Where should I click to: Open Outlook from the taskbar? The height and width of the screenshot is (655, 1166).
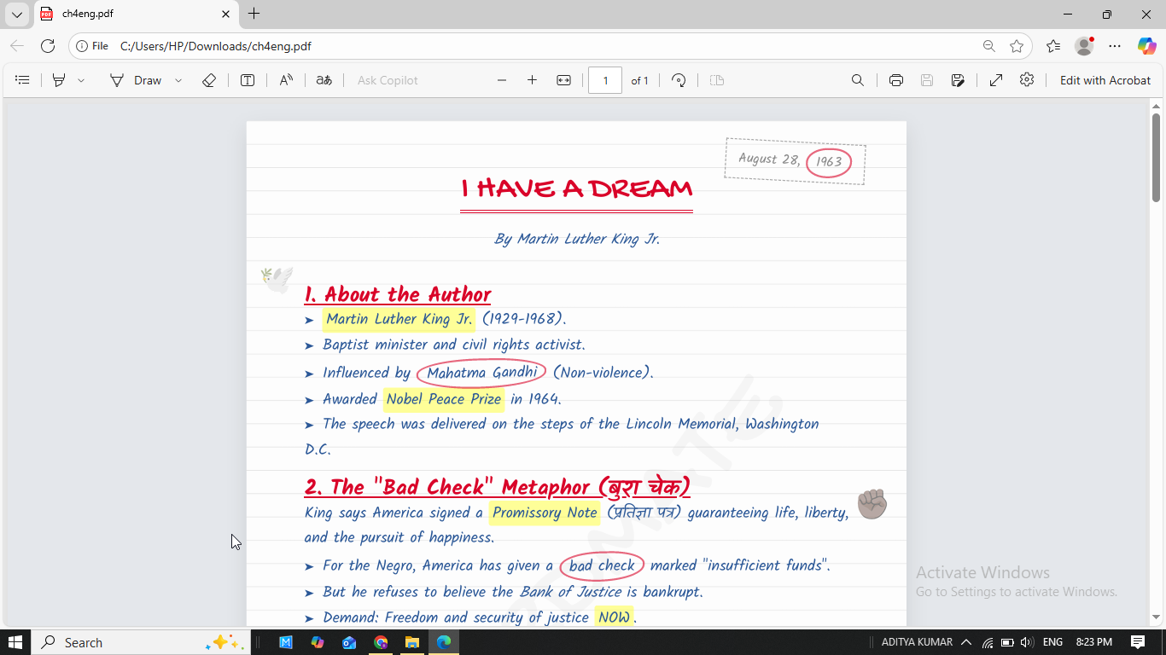(x=349, y=642)
